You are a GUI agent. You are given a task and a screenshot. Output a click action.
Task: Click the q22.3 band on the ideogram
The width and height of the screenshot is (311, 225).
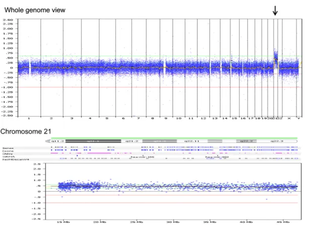(x=277, y=141)
